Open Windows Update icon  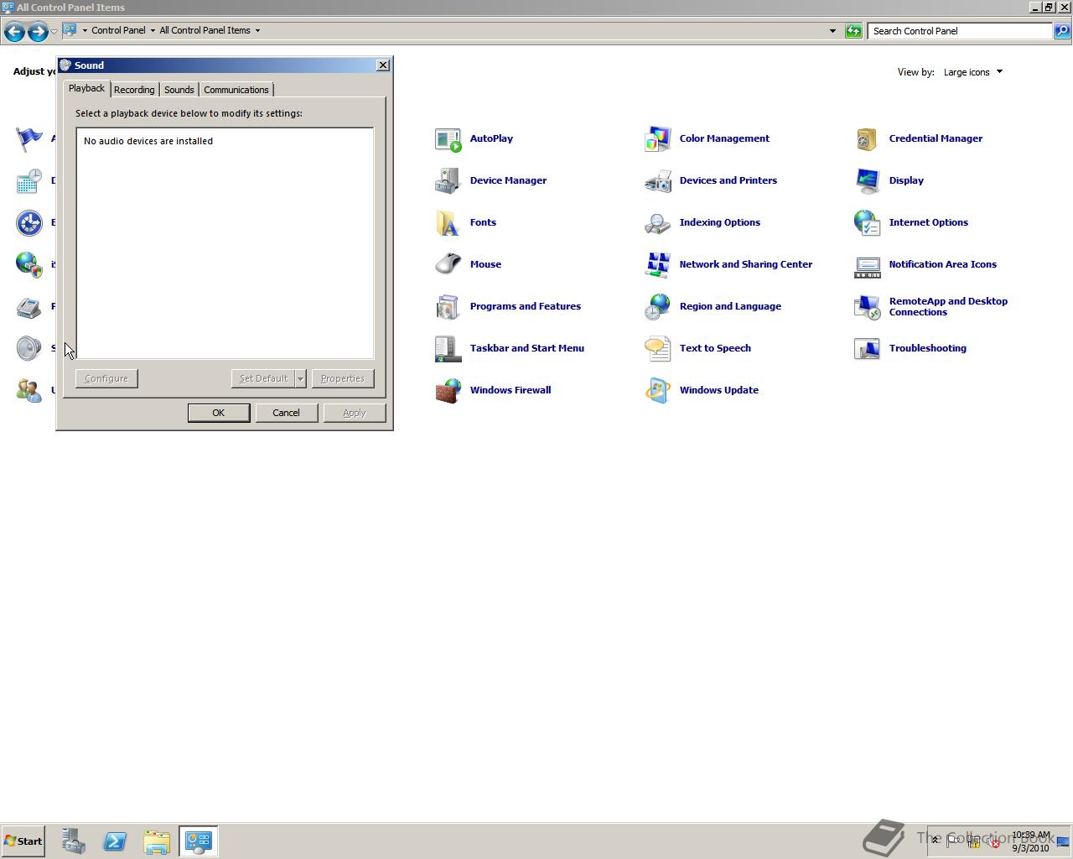tap(658, 391)
